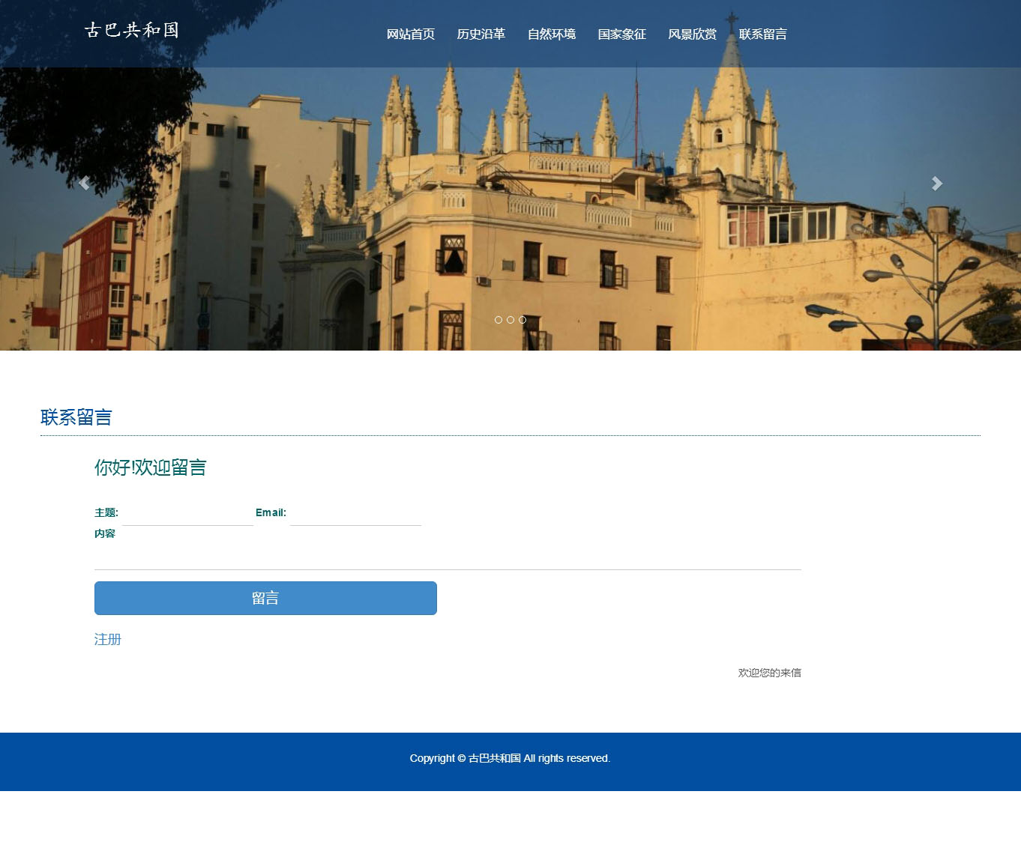Go to 国家象征 section
This screenshot has width=1021, height=863.
pos(622,34)
